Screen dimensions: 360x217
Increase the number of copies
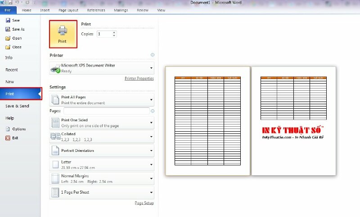[x=114, y=32]
